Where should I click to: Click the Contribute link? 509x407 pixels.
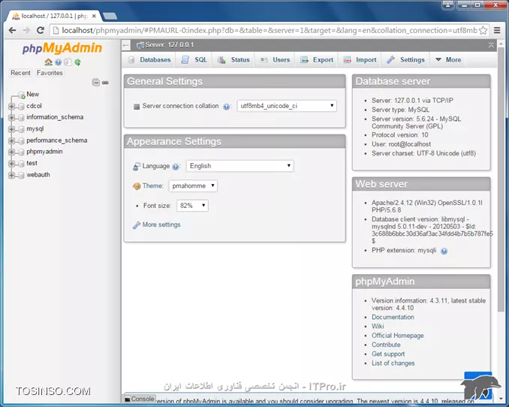(386, 345)
